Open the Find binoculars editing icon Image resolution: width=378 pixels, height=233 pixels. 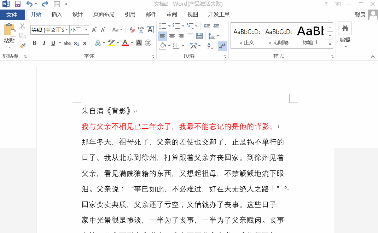[x=345, y=28]
